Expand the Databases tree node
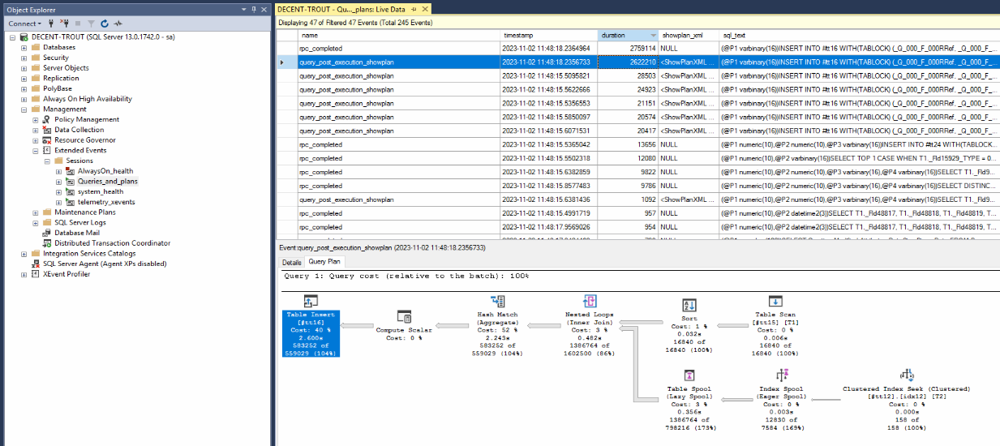 point(24,47)
